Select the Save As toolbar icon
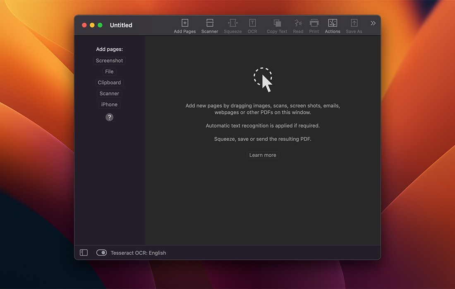 tap(354, 24)
